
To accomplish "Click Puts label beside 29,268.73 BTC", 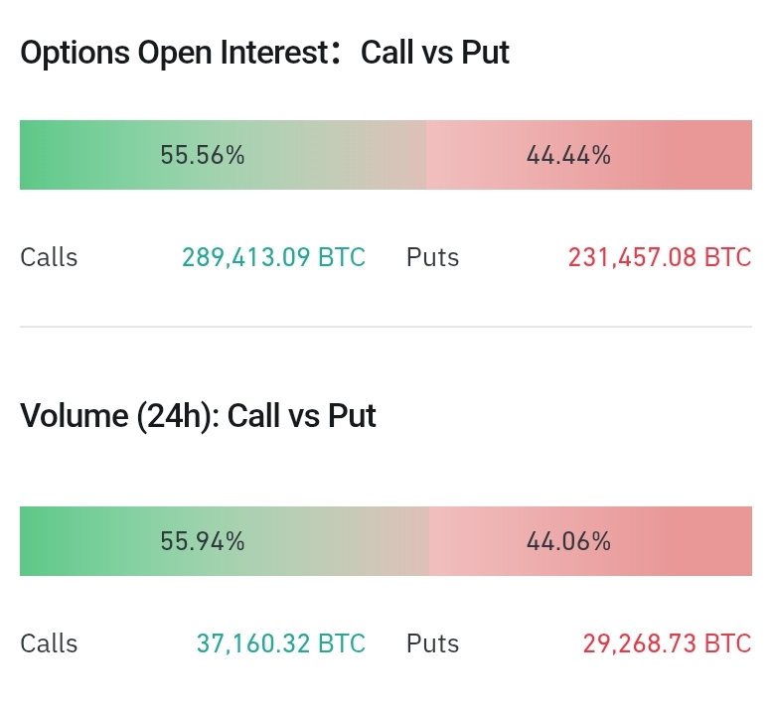I will (432, 643).
